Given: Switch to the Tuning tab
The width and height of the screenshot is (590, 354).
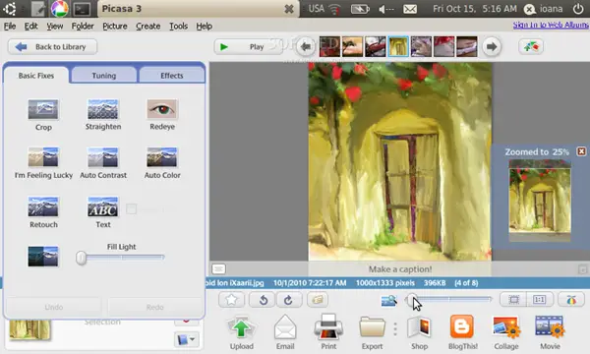Looking at the screenshot, I should tap(104, 76).
